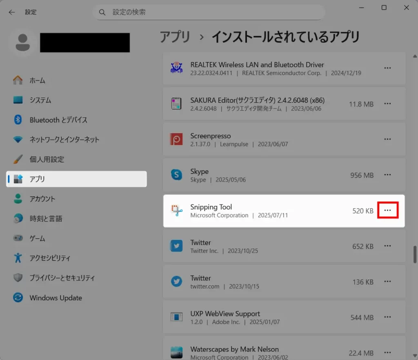The width and height of the screenshot is (418, 360).
Task: Open the Snipping Tool more options menu
Action: pos(388,210)
